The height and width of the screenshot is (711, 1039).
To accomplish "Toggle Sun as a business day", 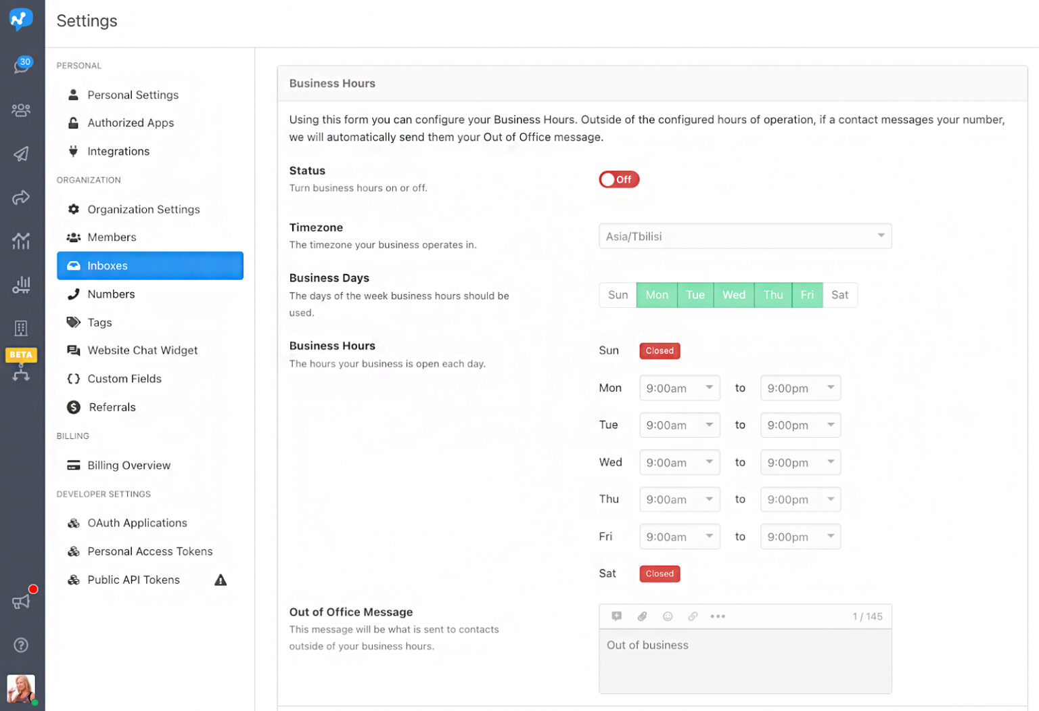I will (618, 295).
